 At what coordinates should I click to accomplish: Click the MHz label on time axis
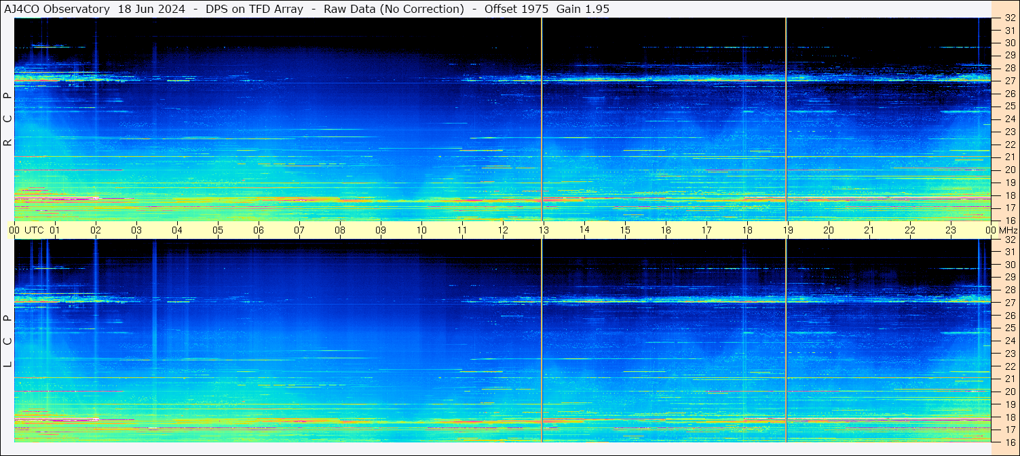tap(1008, 230)
